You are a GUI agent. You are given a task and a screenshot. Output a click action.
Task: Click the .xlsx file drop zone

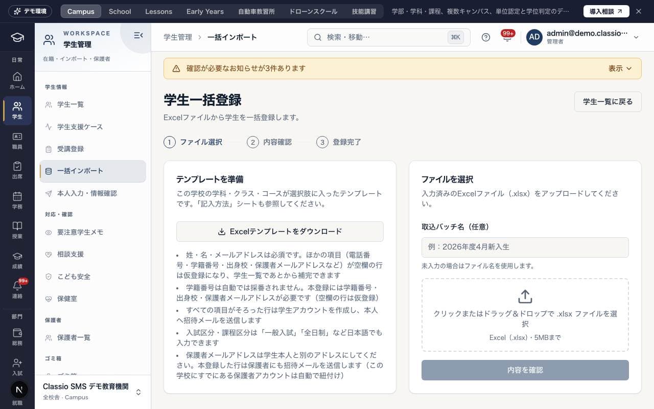pyautogui.click(x=525, y=315)
